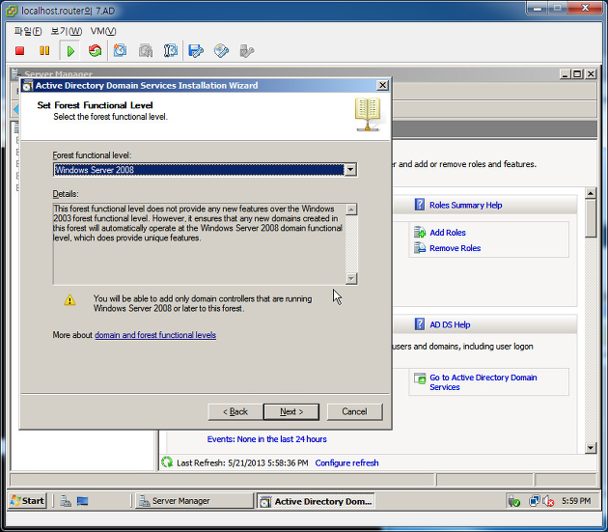Click the Add Roles icon
This screenshot has width=608, height=532.
point(420,232)
